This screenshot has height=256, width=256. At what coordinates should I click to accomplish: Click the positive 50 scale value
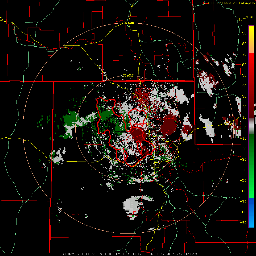tap(244, 75)
